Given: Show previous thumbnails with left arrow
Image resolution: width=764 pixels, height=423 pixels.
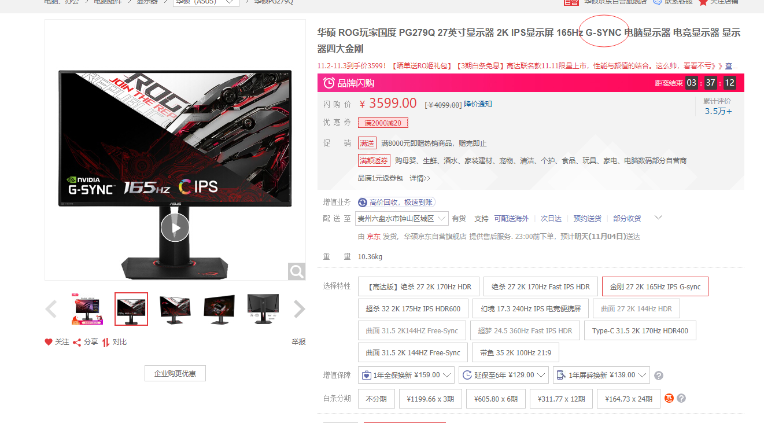Looking at the screenshot, I should 51,310.
